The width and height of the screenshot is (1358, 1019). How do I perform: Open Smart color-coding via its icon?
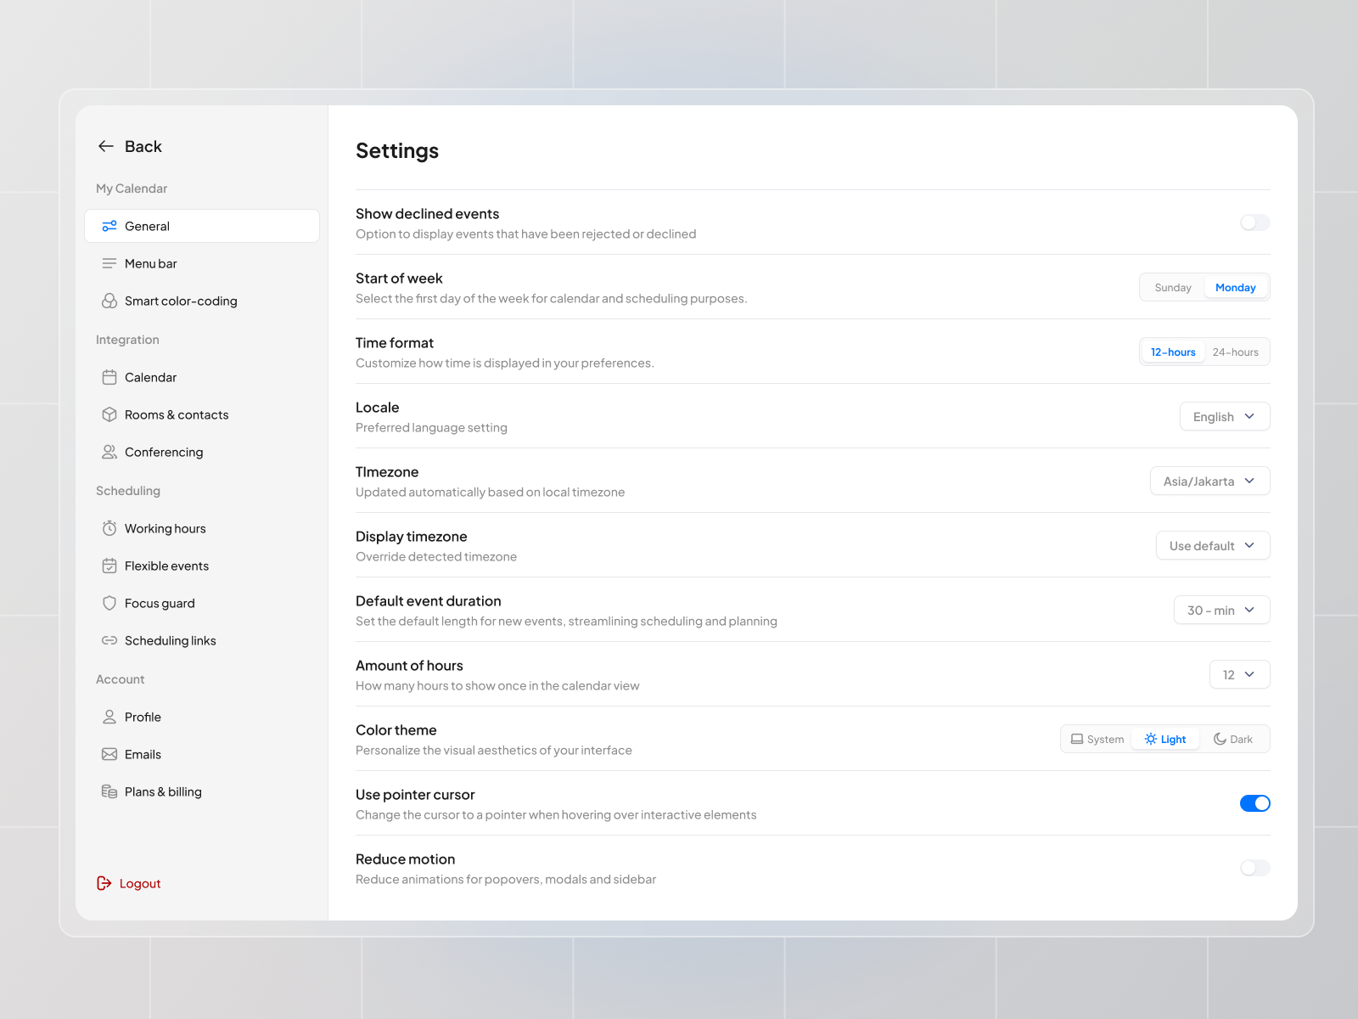point(109,301)
